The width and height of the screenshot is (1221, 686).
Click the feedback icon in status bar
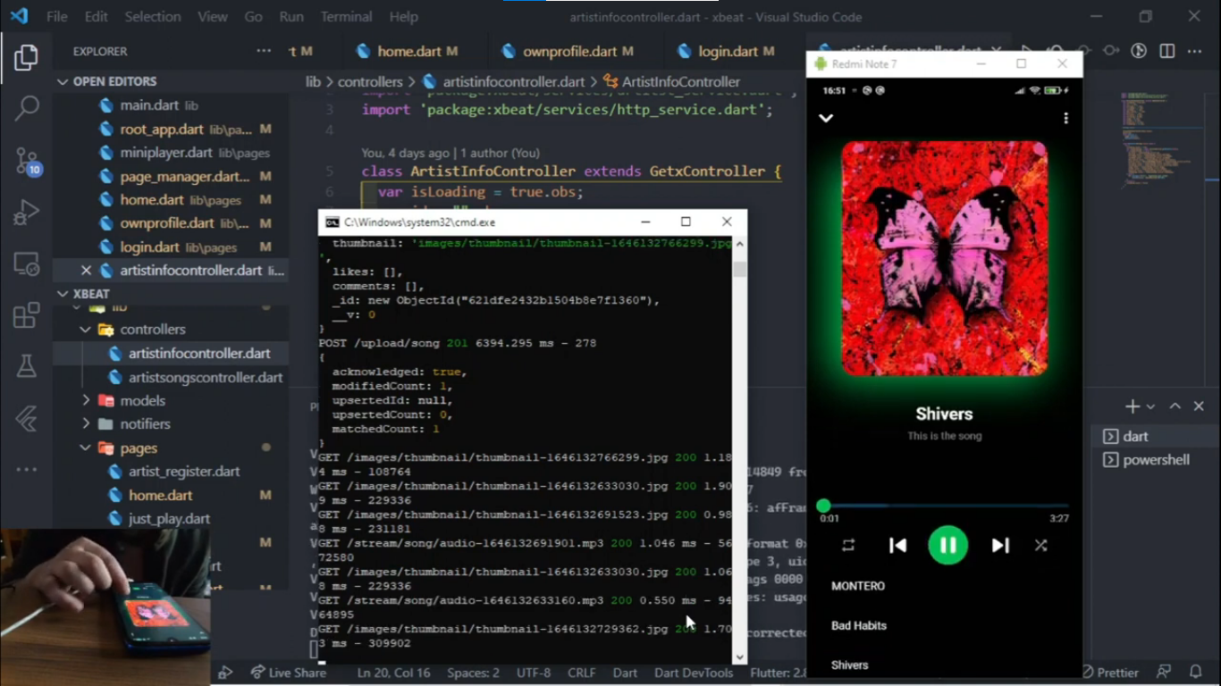pos(1164,672)
